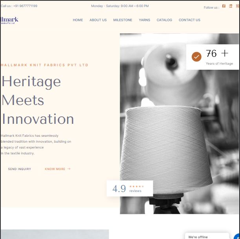
Task: Open the Catalog menu item
Action: coord(164,20)
